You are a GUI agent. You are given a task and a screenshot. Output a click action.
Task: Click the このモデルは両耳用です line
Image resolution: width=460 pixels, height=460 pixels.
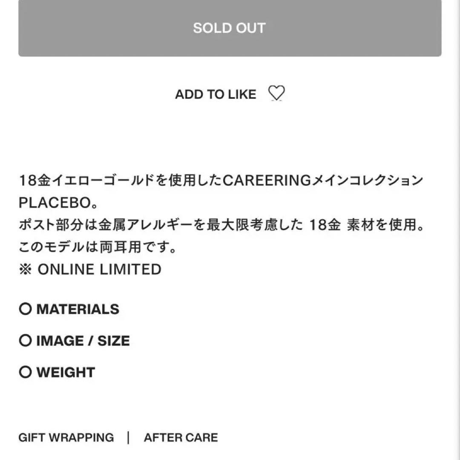coord(98,247)
